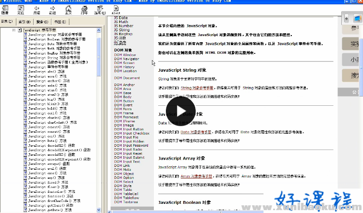This screenshot has height=213, width=363.
Task: Open the DOM Input Checkbox sidebar link
Action: click(129, 133)
